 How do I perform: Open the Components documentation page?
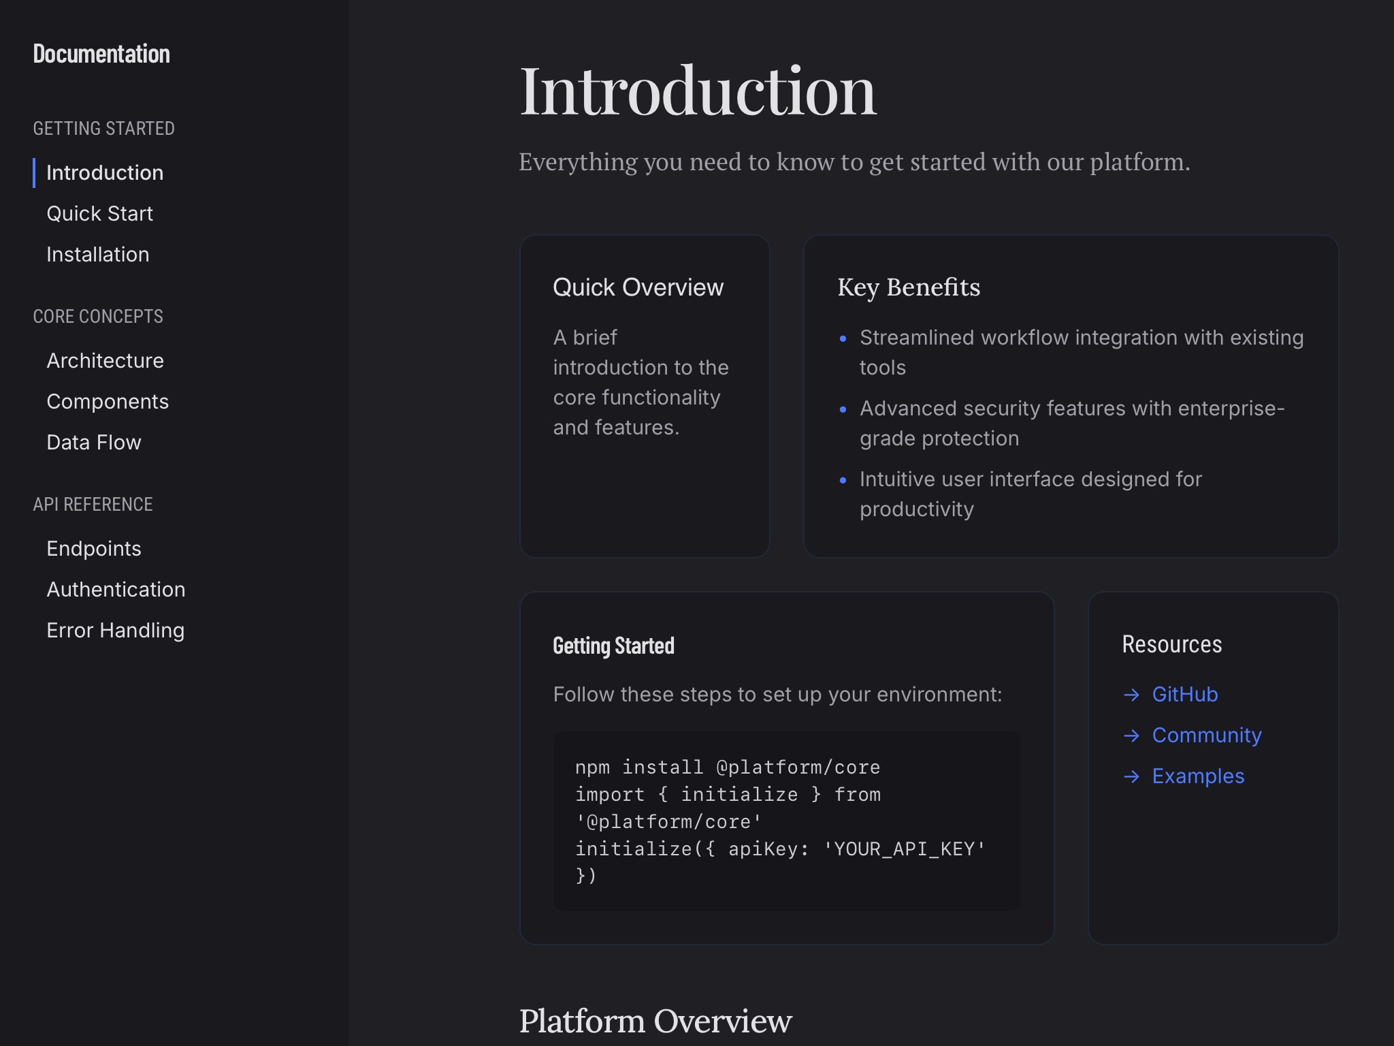(108, 401)
